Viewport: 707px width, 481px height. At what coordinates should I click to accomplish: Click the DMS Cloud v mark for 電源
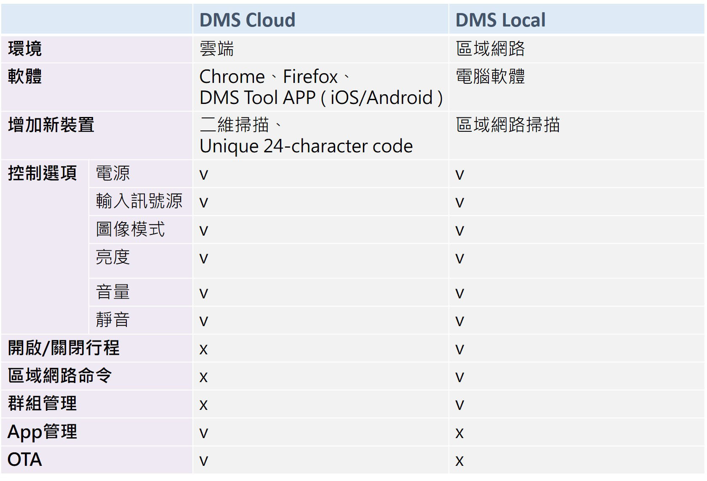pyautogui.click(x=204, y=175)
